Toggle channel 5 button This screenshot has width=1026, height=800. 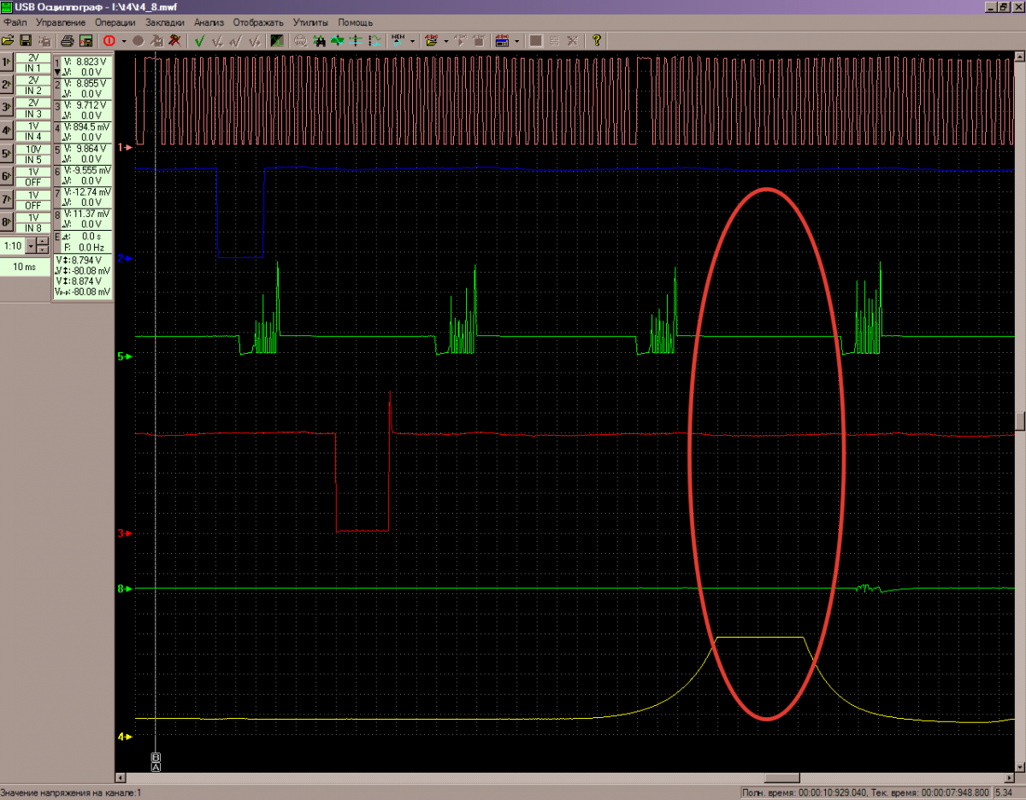6,154
